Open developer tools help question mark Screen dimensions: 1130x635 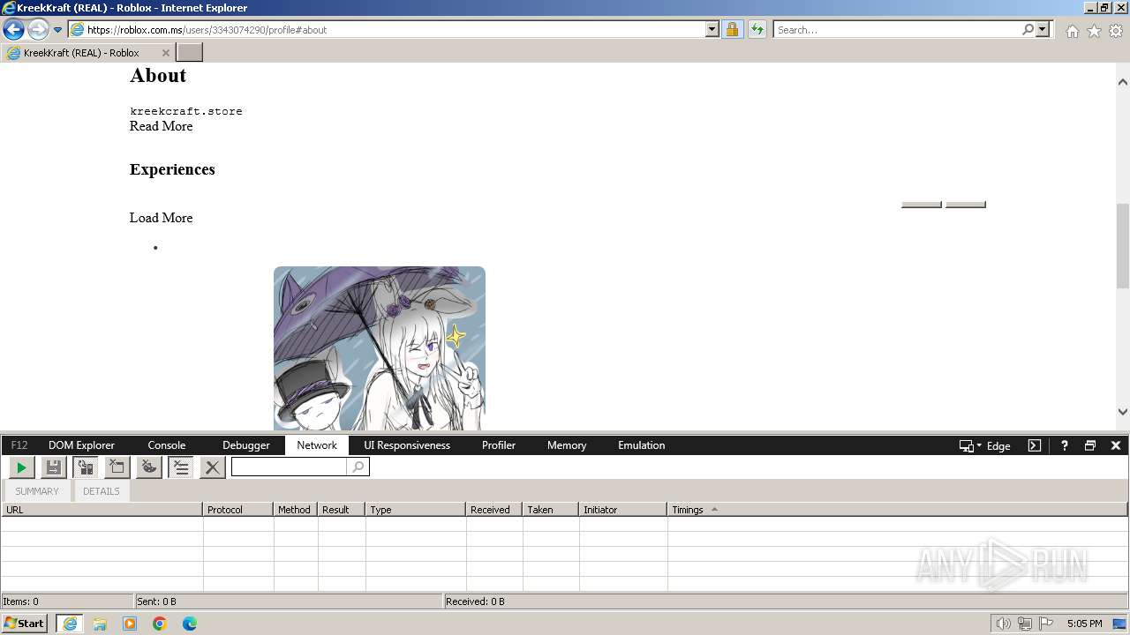point(1065,445)
